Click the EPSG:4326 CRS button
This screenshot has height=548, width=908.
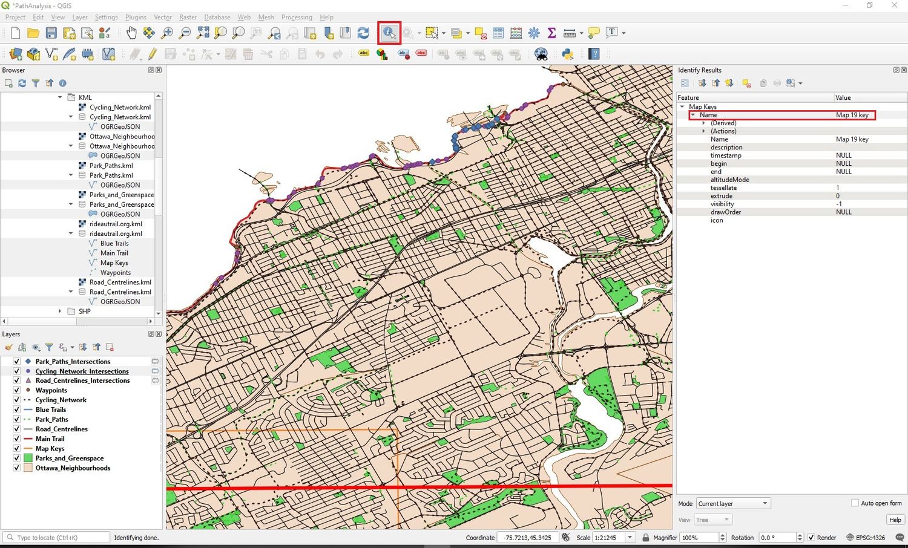pos(866,537)
